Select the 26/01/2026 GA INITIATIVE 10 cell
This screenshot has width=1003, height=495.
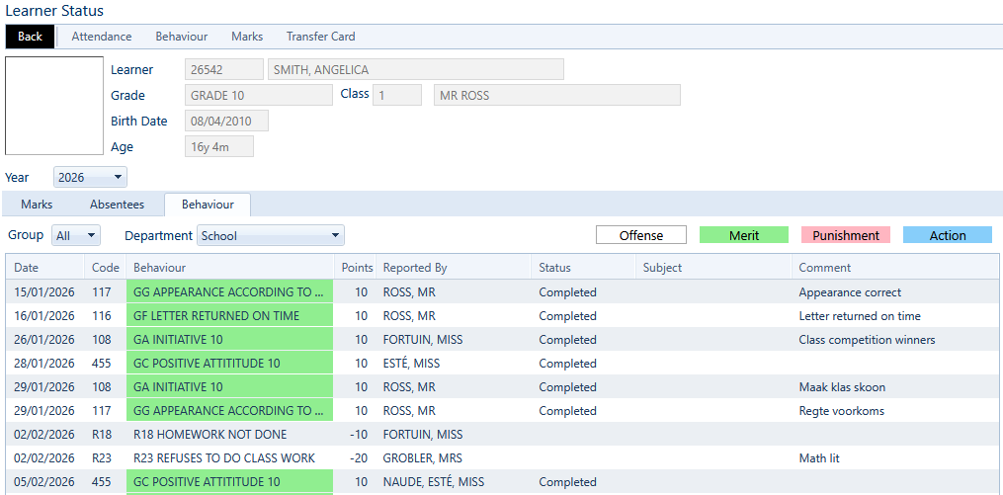(x=230, y=340)
